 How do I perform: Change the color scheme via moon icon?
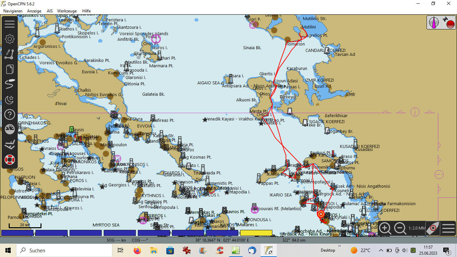10,99
